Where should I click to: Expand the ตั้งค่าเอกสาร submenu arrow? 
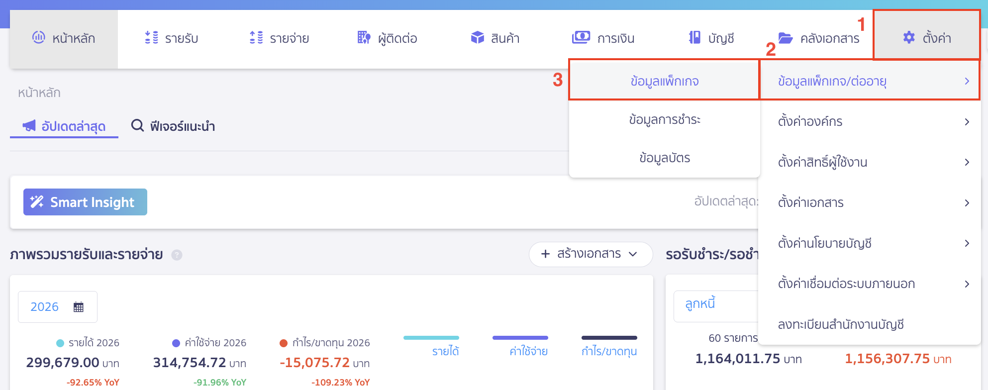click(966, 203)
